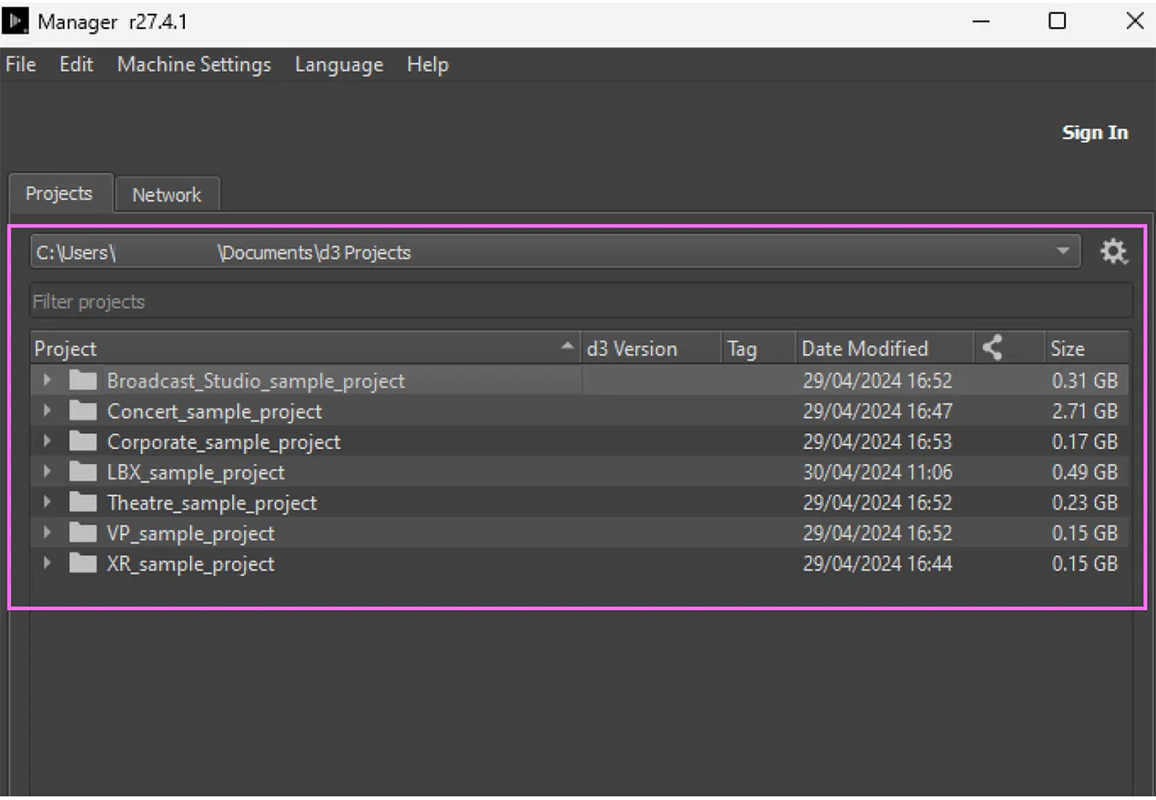Click the Theatre_sample_project folder icon
The height and width of the screenshot is (800, 1156).
tap(81, 502)
